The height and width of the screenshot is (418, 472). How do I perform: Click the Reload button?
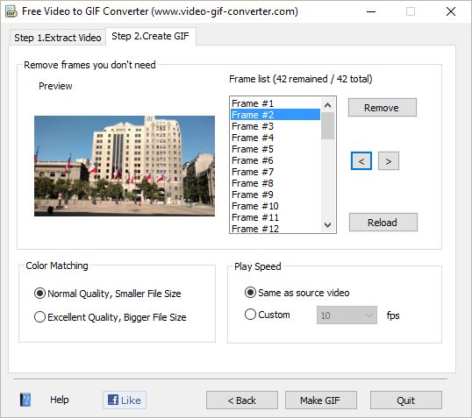coord(383,223)
